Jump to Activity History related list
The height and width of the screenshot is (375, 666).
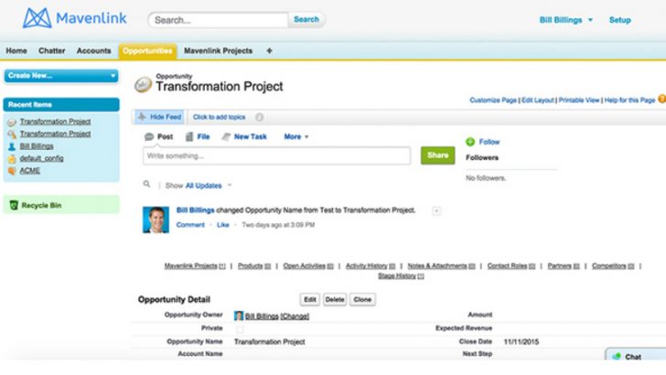(x=371, y=266)
